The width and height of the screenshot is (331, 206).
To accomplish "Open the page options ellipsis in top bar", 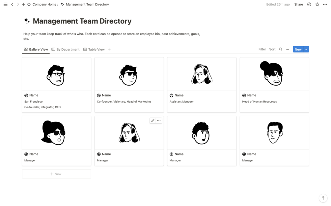I will 325,4.
